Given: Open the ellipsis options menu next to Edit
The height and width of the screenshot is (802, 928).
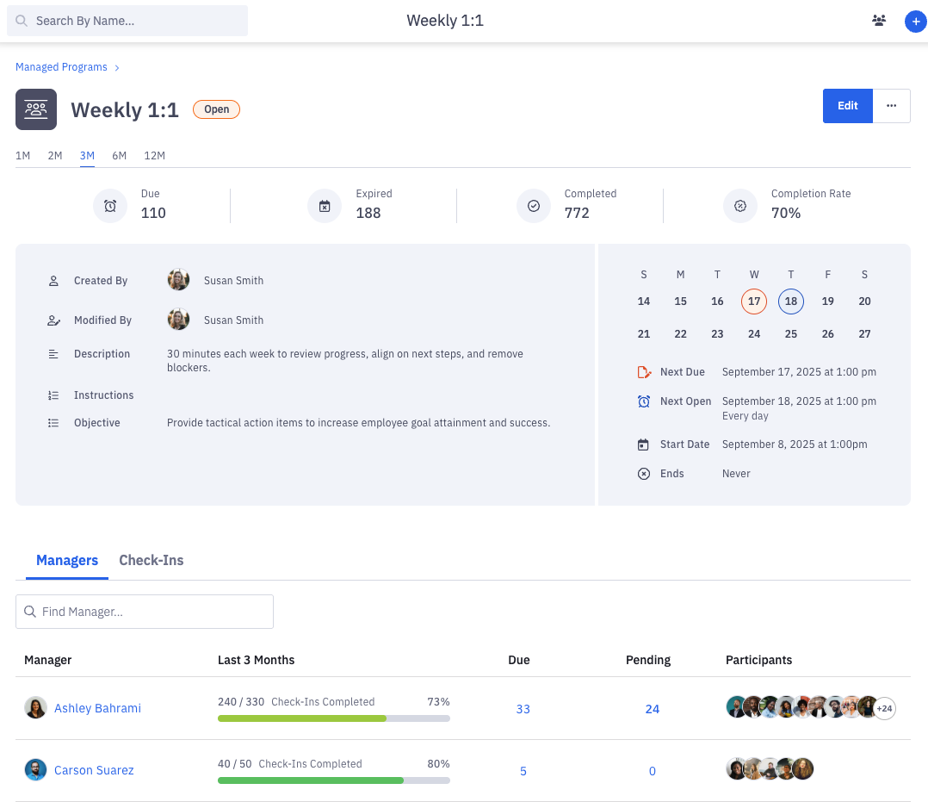Looking at the screenshot, I should 891,105.
